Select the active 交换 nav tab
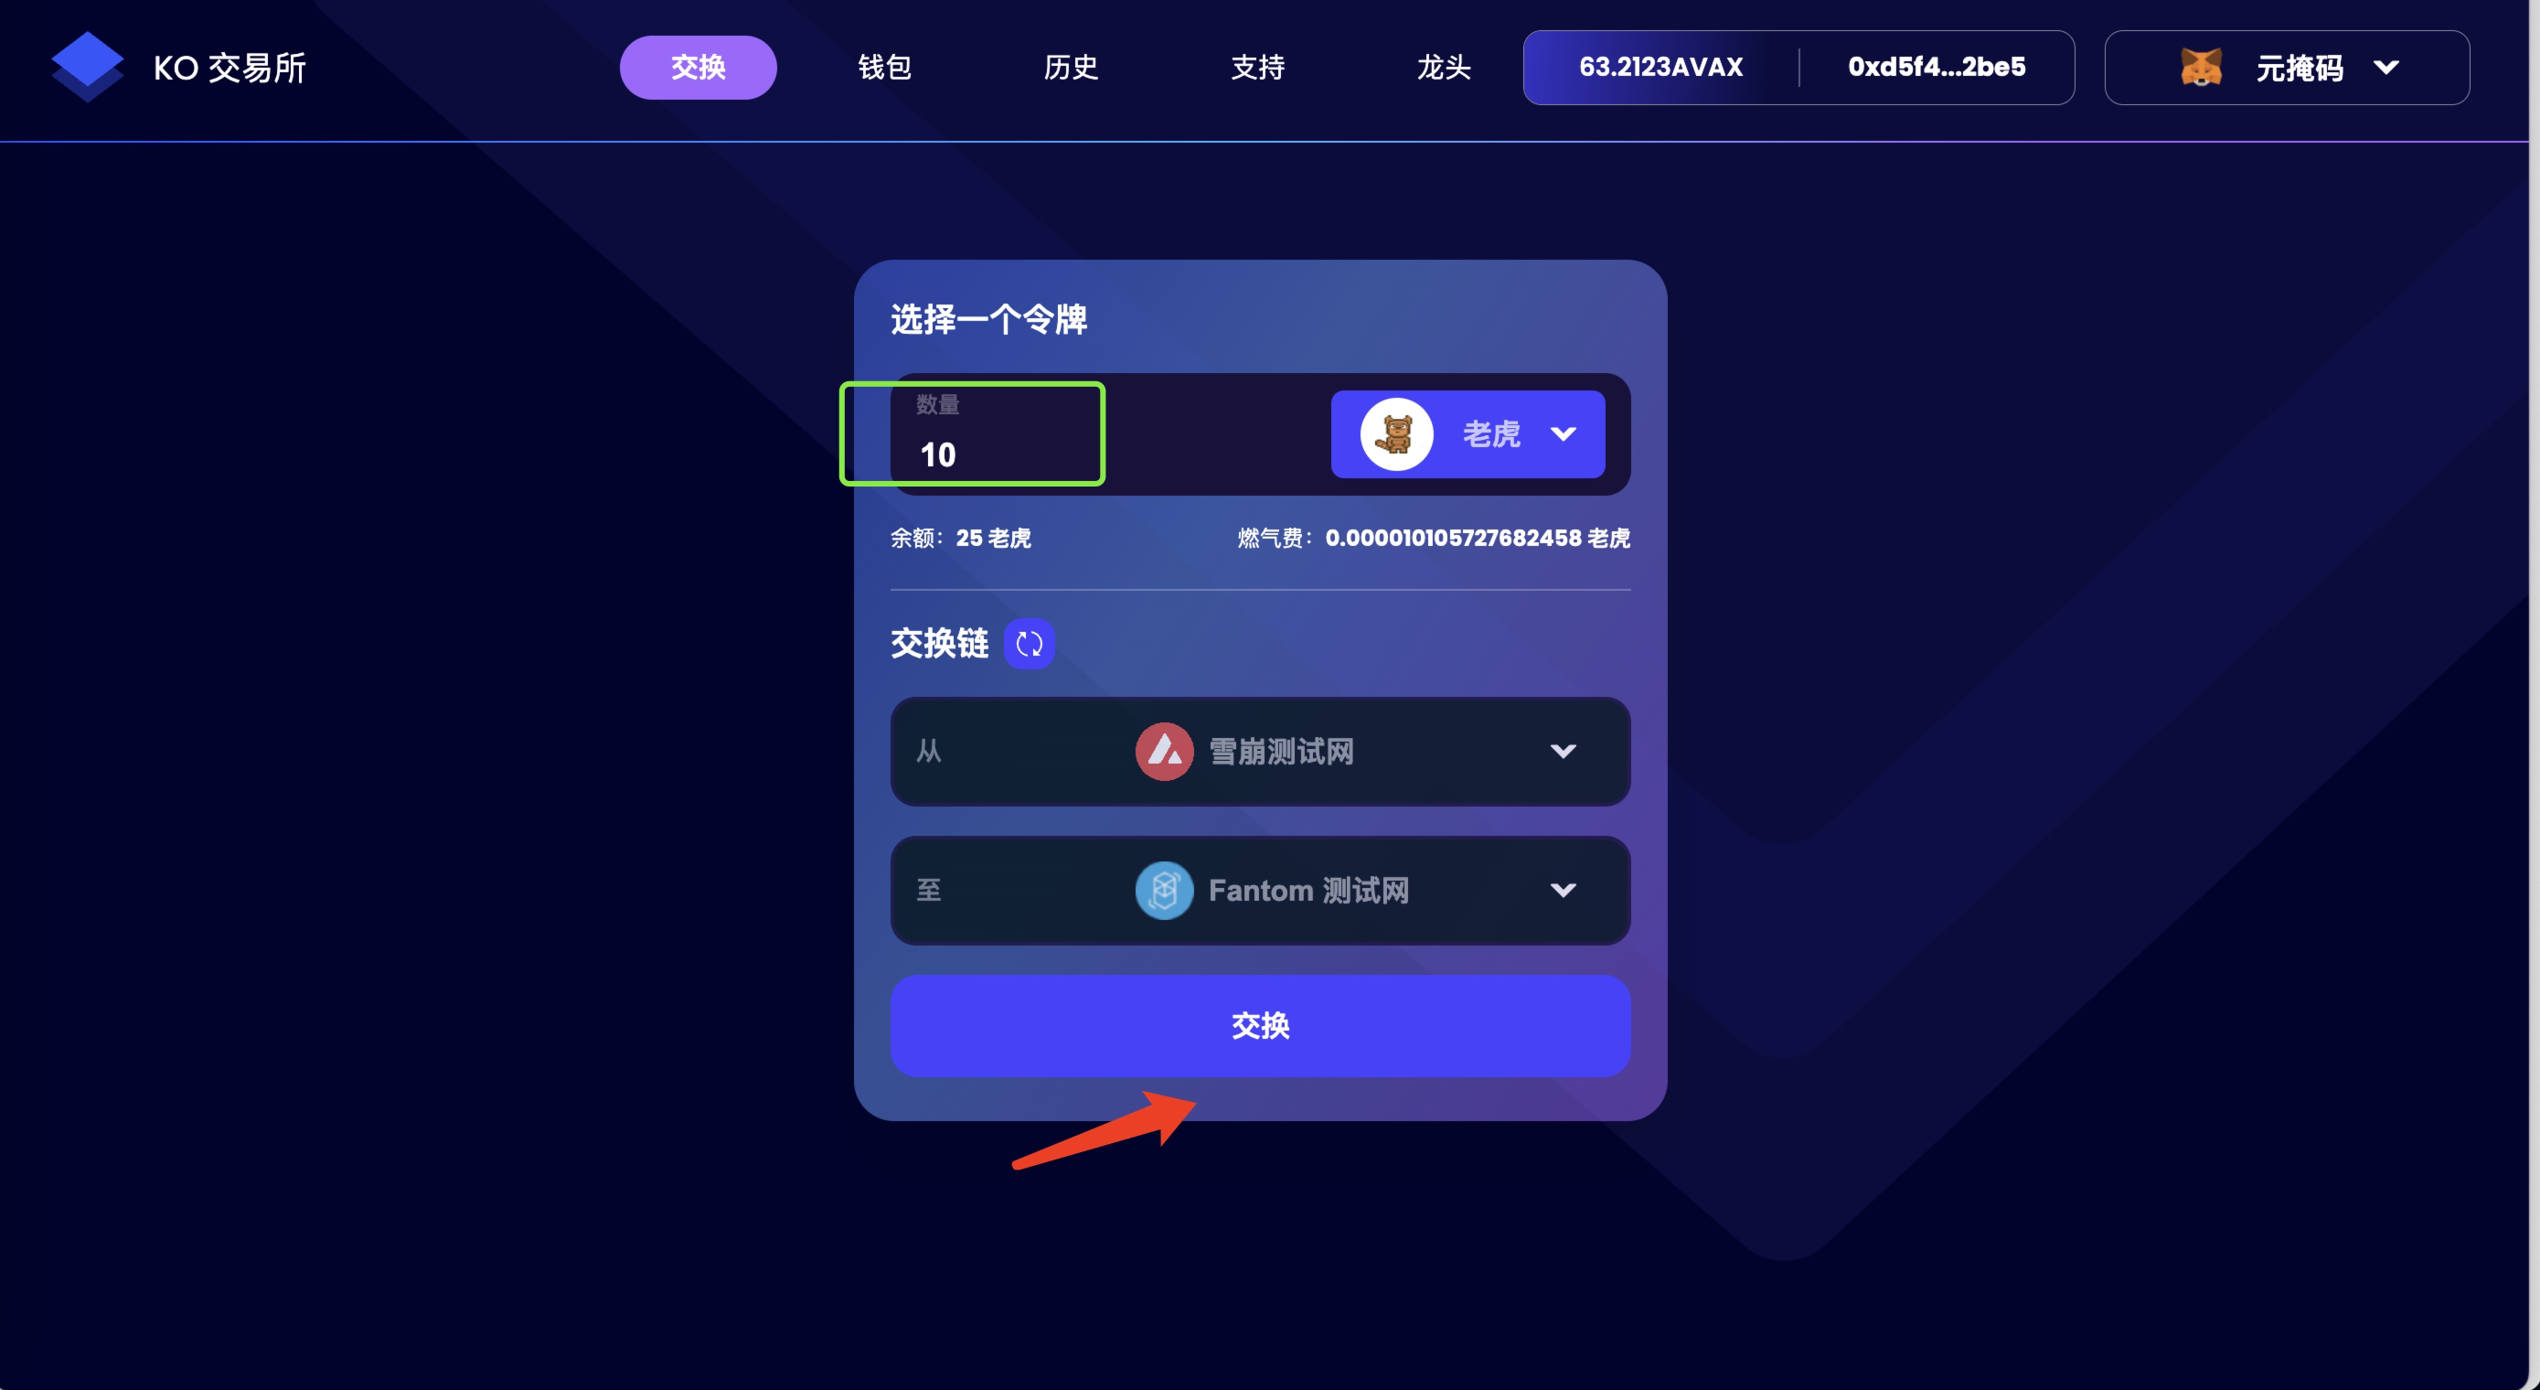 (x=699, y=67)
